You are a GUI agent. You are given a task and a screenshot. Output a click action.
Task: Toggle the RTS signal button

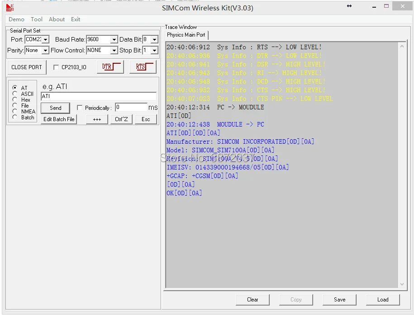143,67
